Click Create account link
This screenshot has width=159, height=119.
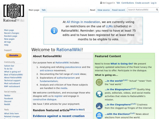142,3
